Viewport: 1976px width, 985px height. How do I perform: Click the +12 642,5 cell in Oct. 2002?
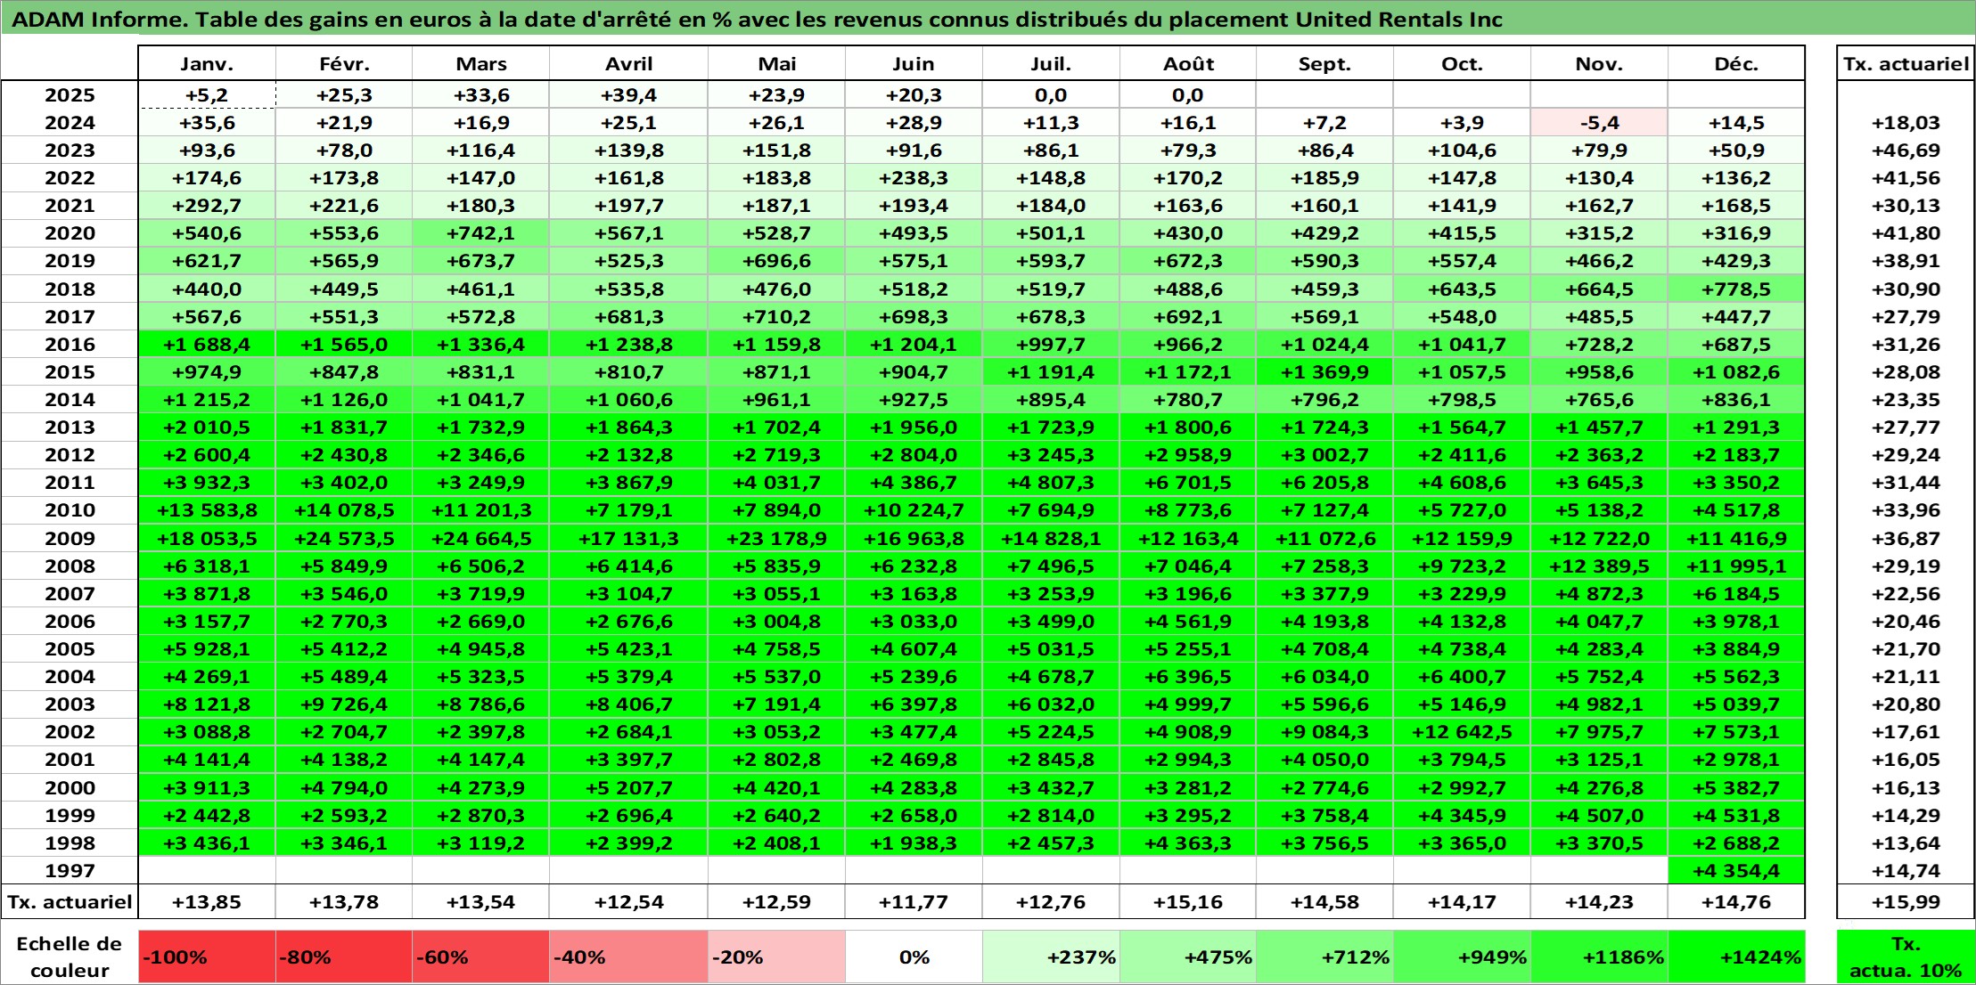point(1462,731)
